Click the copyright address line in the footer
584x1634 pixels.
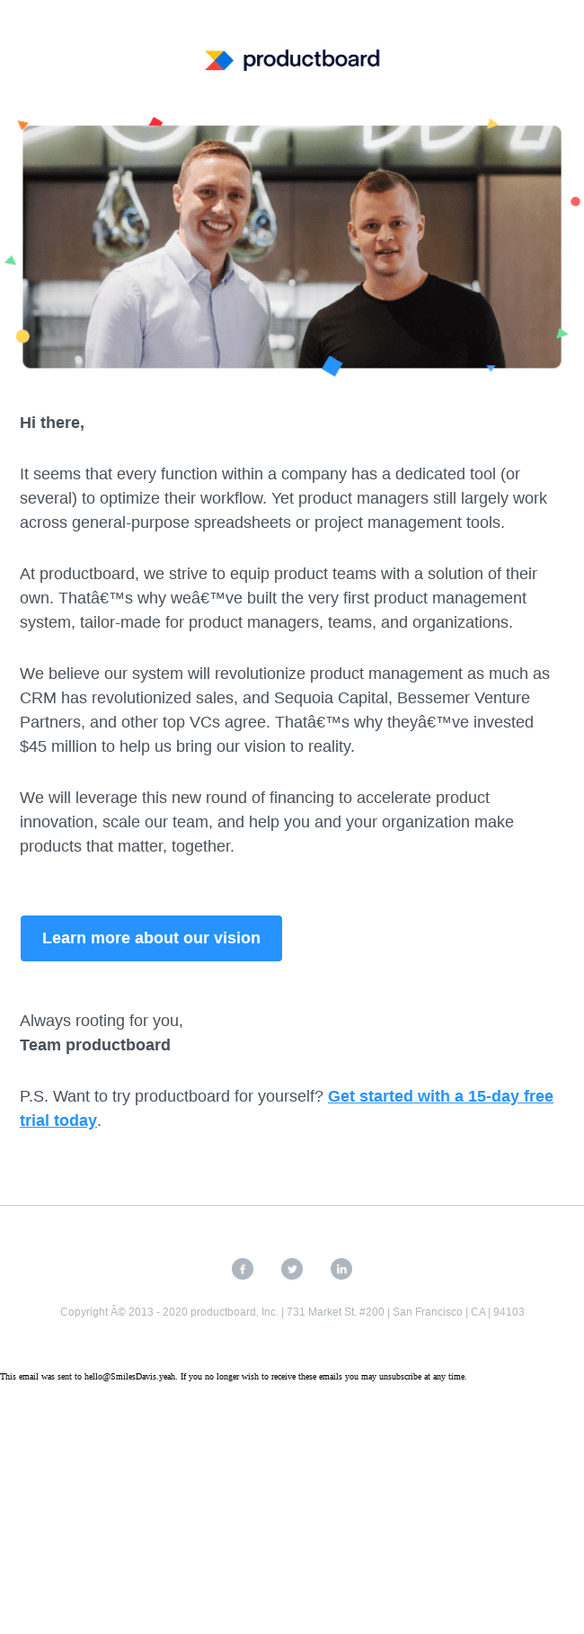pyautogui.click(x=292, y=1312)
